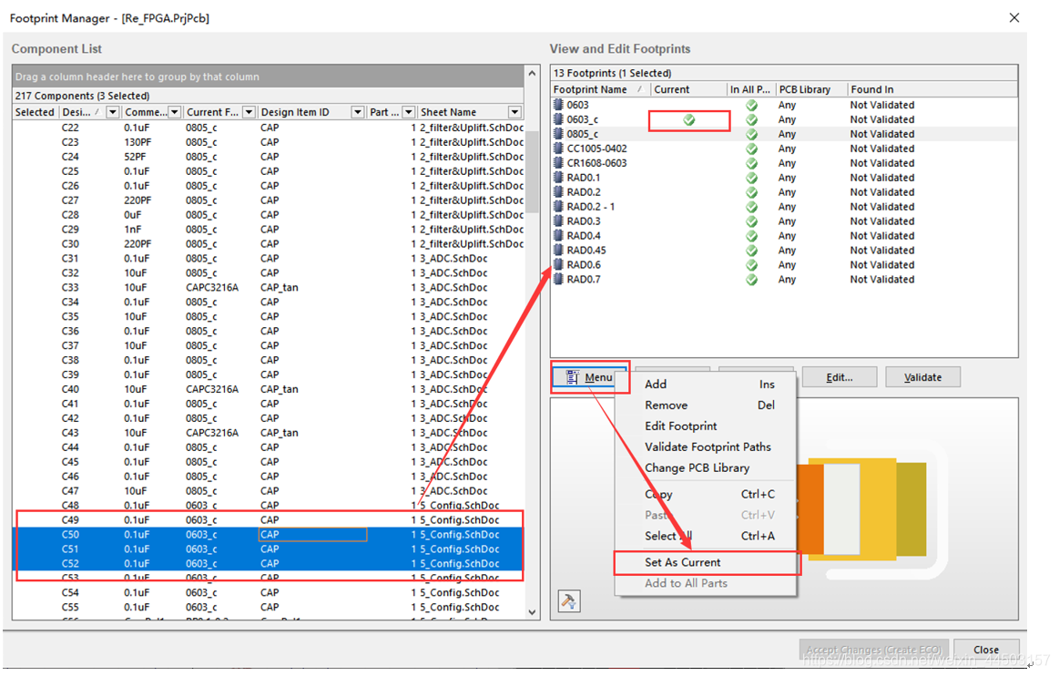Choose Set As Current from the menu
This screenshot has height=677, width=1059.
[x=683, y=562]
